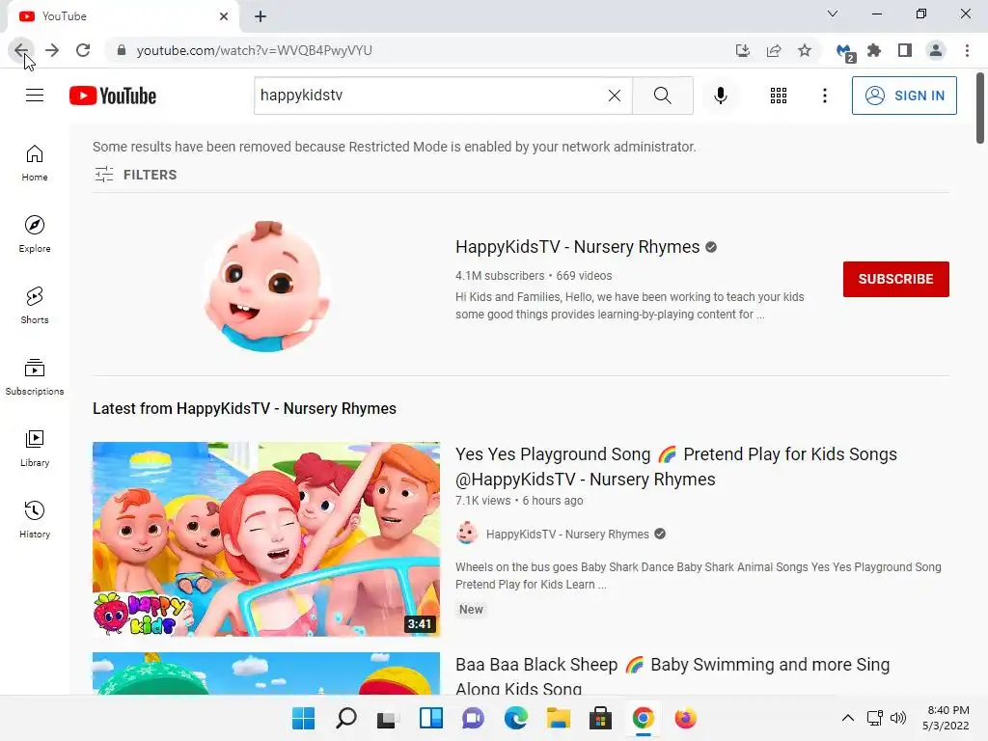The height and width of the screenshot is (741, 988).
Task: Open the clock showing 8:40 PM
Action: [x=946, y=718]
